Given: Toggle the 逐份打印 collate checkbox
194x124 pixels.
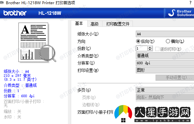Looking at the screenshot, I should (x=157, y=49).
